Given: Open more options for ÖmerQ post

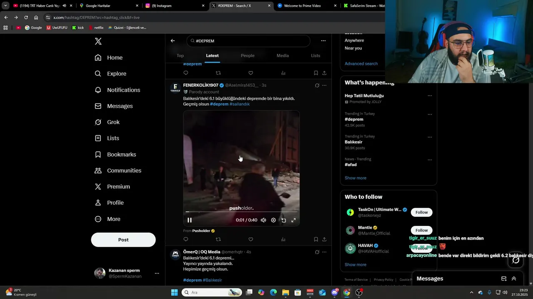Looking at the screenshot, I should [x=324, y=252].
